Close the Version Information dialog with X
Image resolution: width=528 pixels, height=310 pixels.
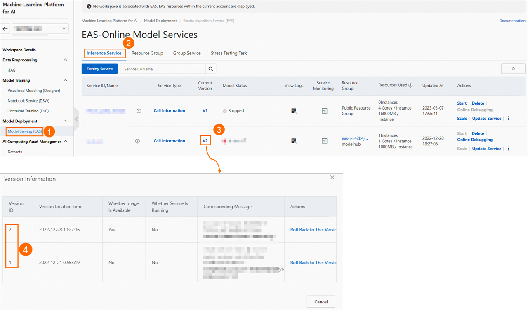coord(332,177)
